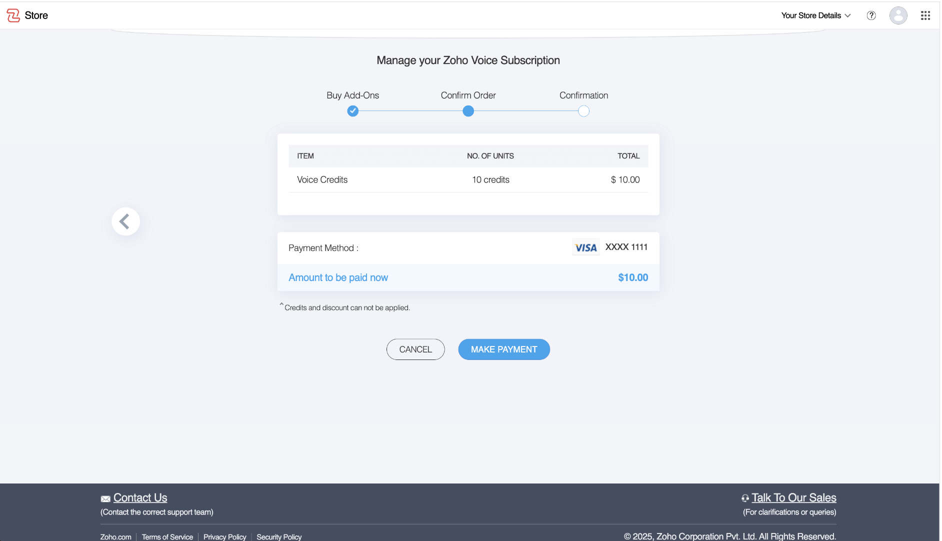
Task: Click the Voice Credits item name
Action: click(322, 180)
